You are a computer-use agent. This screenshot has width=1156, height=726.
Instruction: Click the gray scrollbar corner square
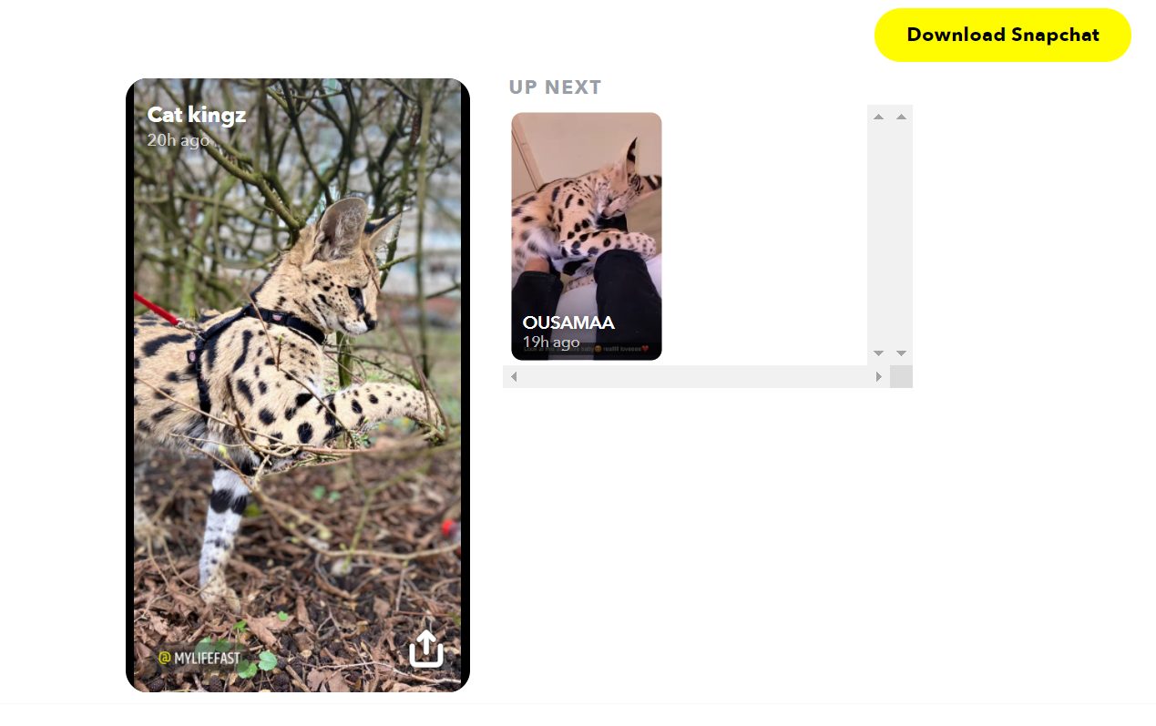[901, 376]
